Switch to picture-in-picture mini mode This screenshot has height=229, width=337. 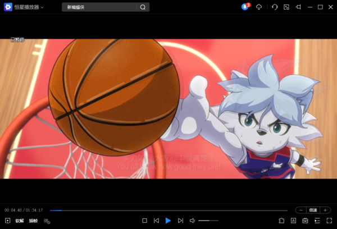click(x=286, y=7)
